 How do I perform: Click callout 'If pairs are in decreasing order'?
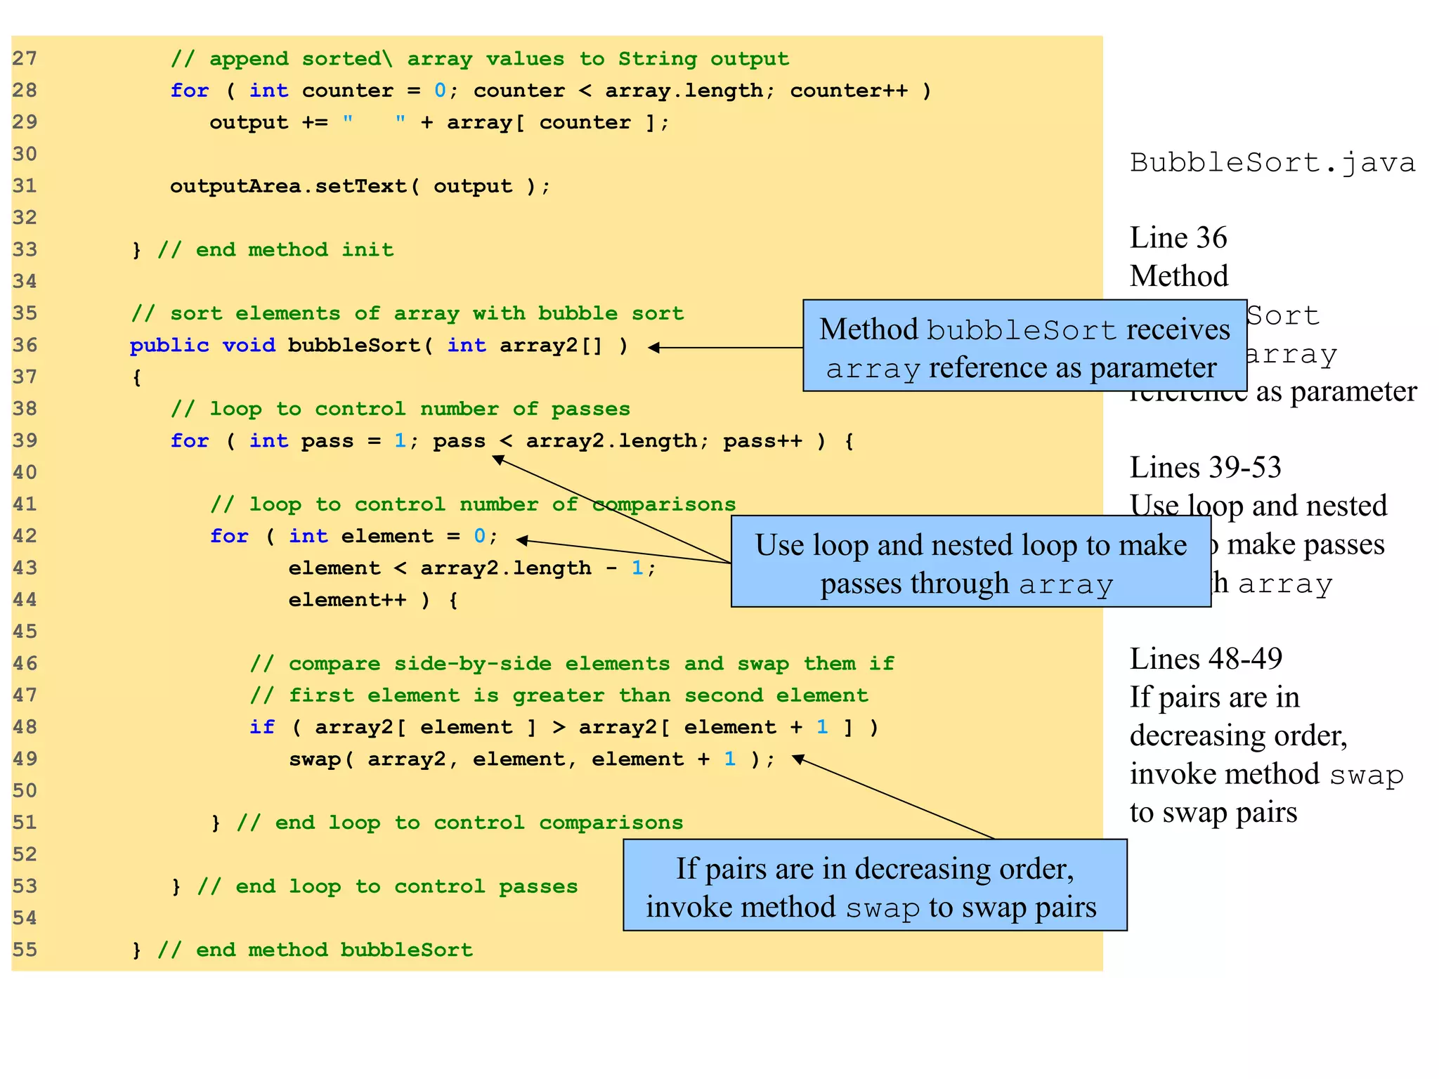(875, 885)
